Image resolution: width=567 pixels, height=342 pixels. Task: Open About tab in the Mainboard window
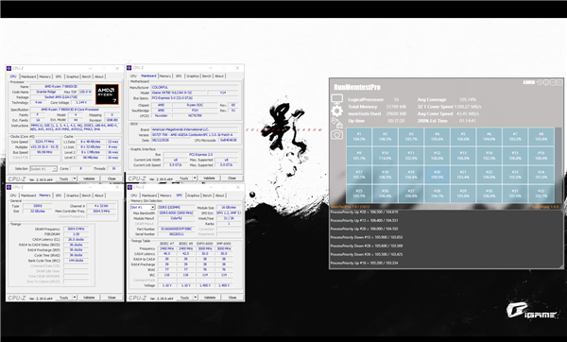(x=219, y=76)
